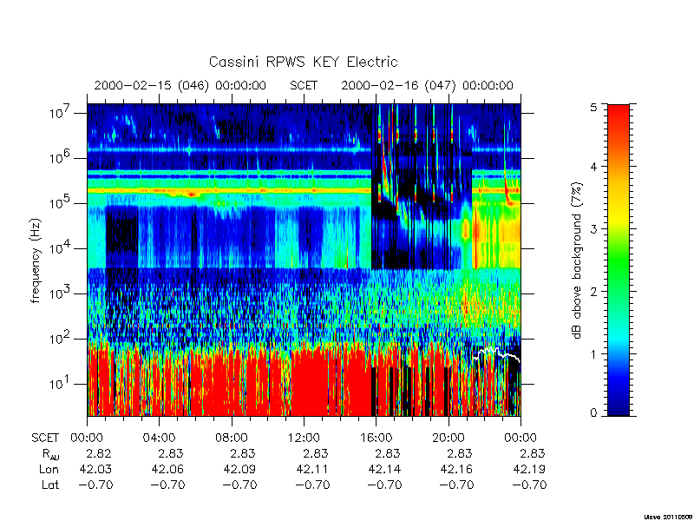The height and width of the screenshot is (521, 694).
Task: Click the "12:00" time tick label
Action: [304, 439]
